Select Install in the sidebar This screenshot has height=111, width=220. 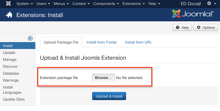(x=18, y=46)
